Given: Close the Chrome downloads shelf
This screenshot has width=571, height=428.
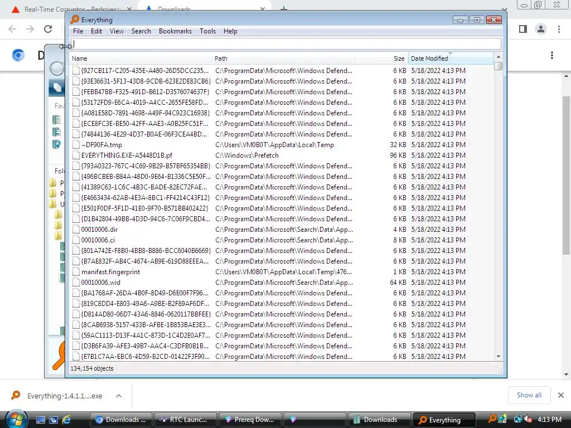Looking at the screenshot, I should (561, 395).
